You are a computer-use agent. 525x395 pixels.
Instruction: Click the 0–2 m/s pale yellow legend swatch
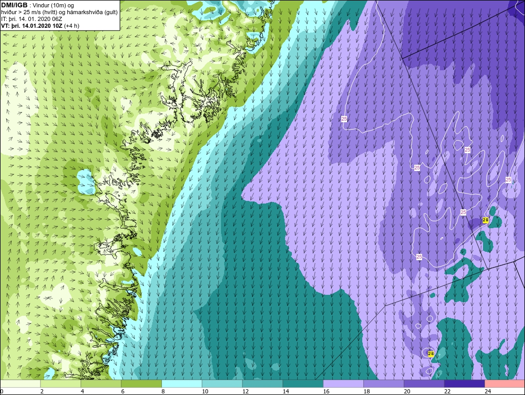tap(20, 383)
